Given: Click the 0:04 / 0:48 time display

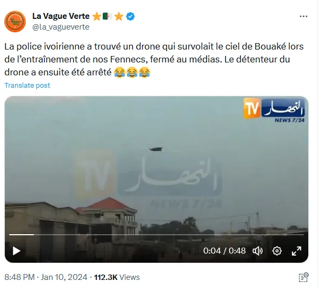Looking at the screenshot, I should click(x=224, y=251).
